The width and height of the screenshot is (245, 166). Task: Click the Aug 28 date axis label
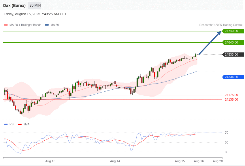218,161
